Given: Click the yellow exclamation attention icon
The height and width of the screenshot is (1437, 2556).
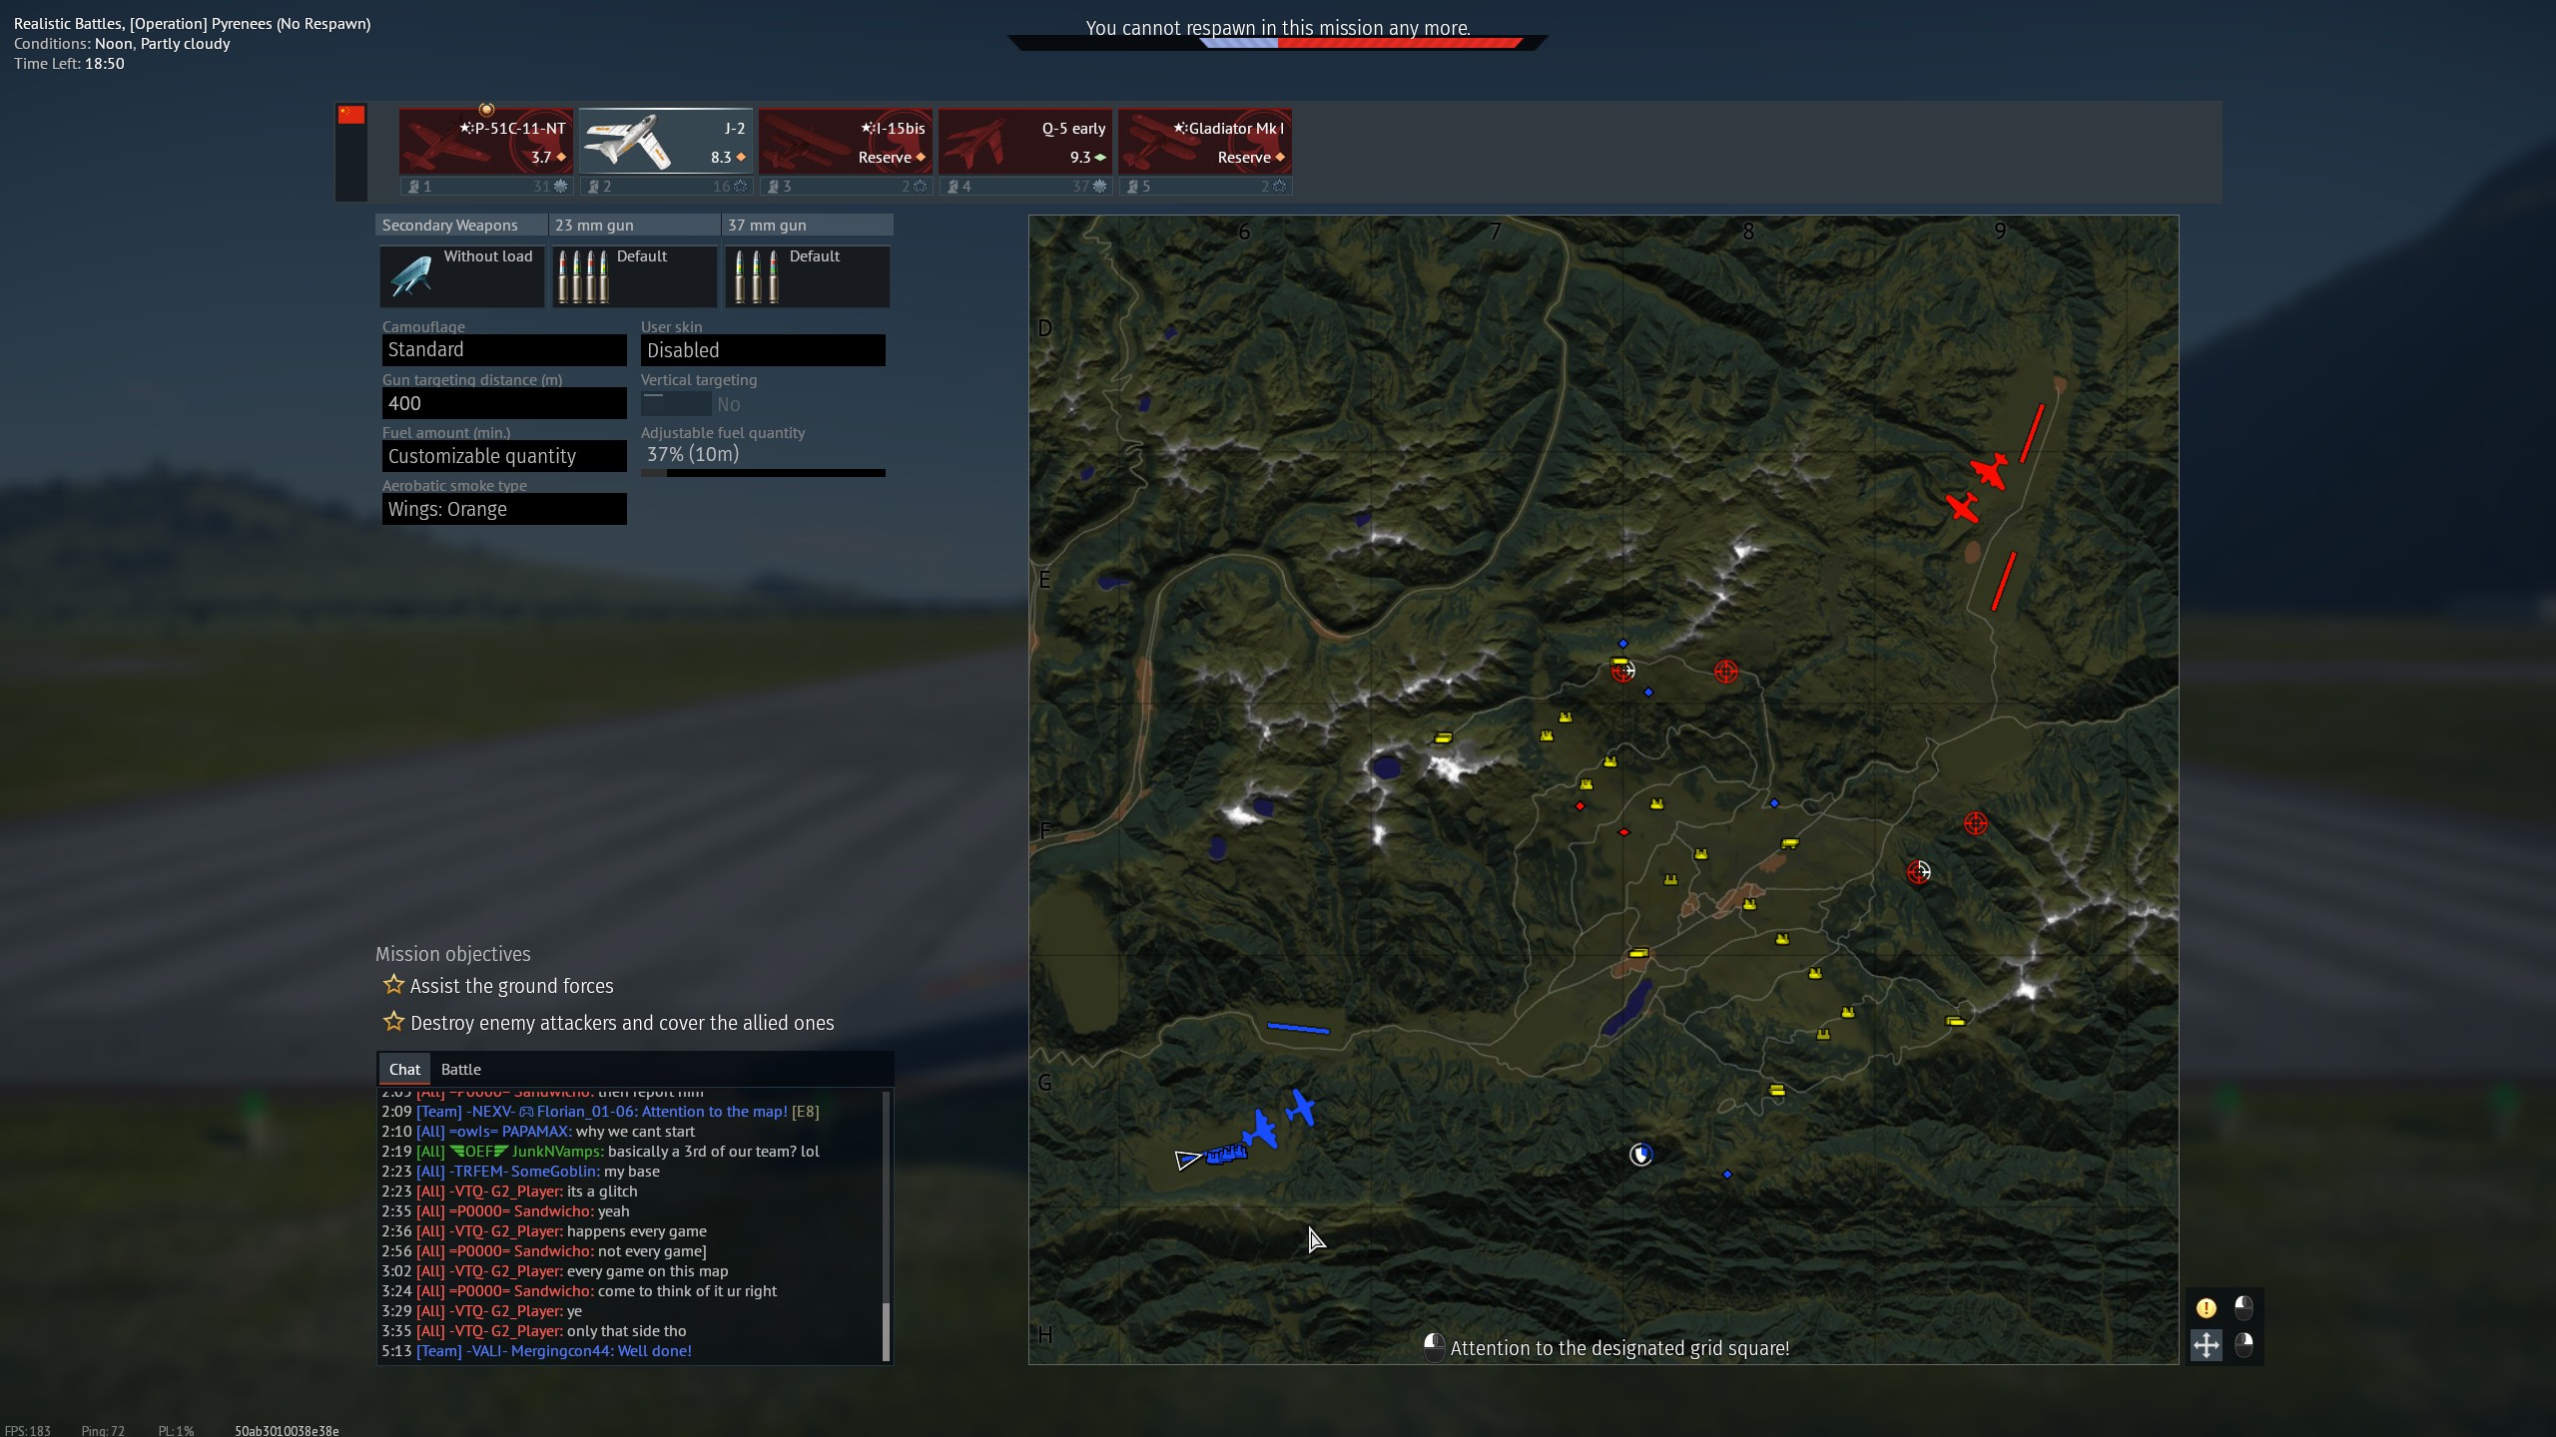Looking at the screenshot, I should tap(2206, 1307).
